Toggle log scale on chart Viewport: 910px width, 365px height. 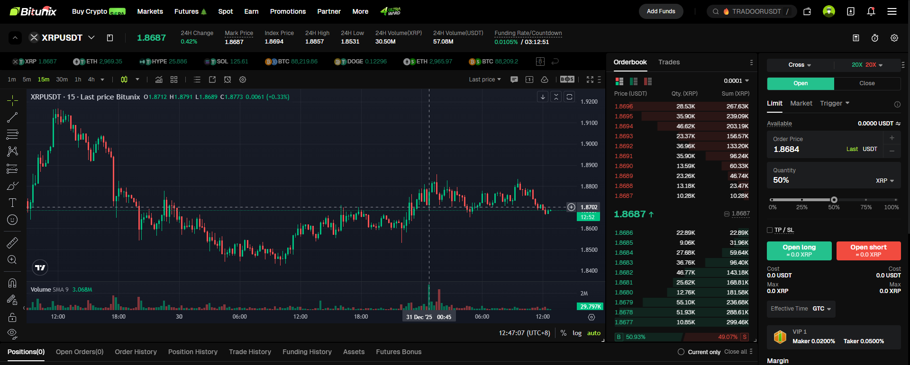pos(577,333)
